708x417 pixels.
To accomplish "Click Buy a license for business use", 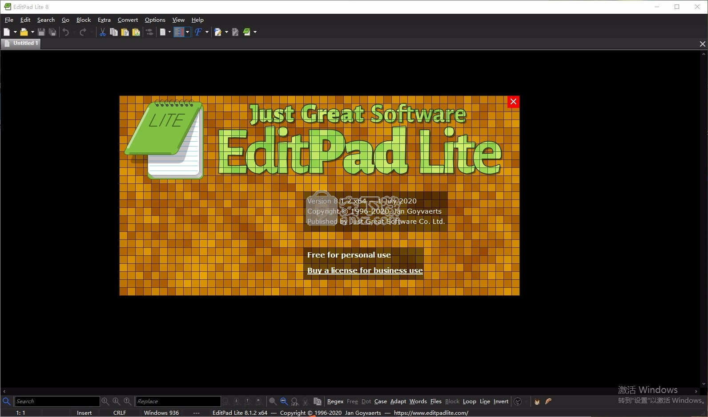I will point(365,270).
